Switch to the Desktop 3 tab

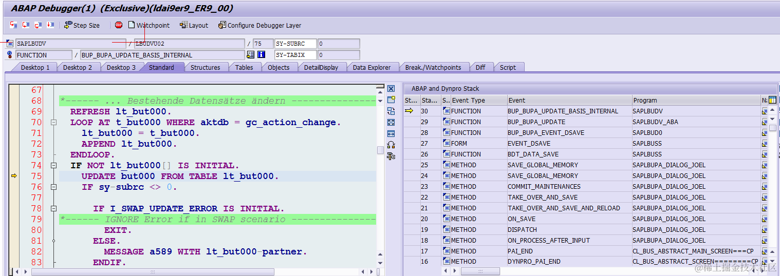121,67
